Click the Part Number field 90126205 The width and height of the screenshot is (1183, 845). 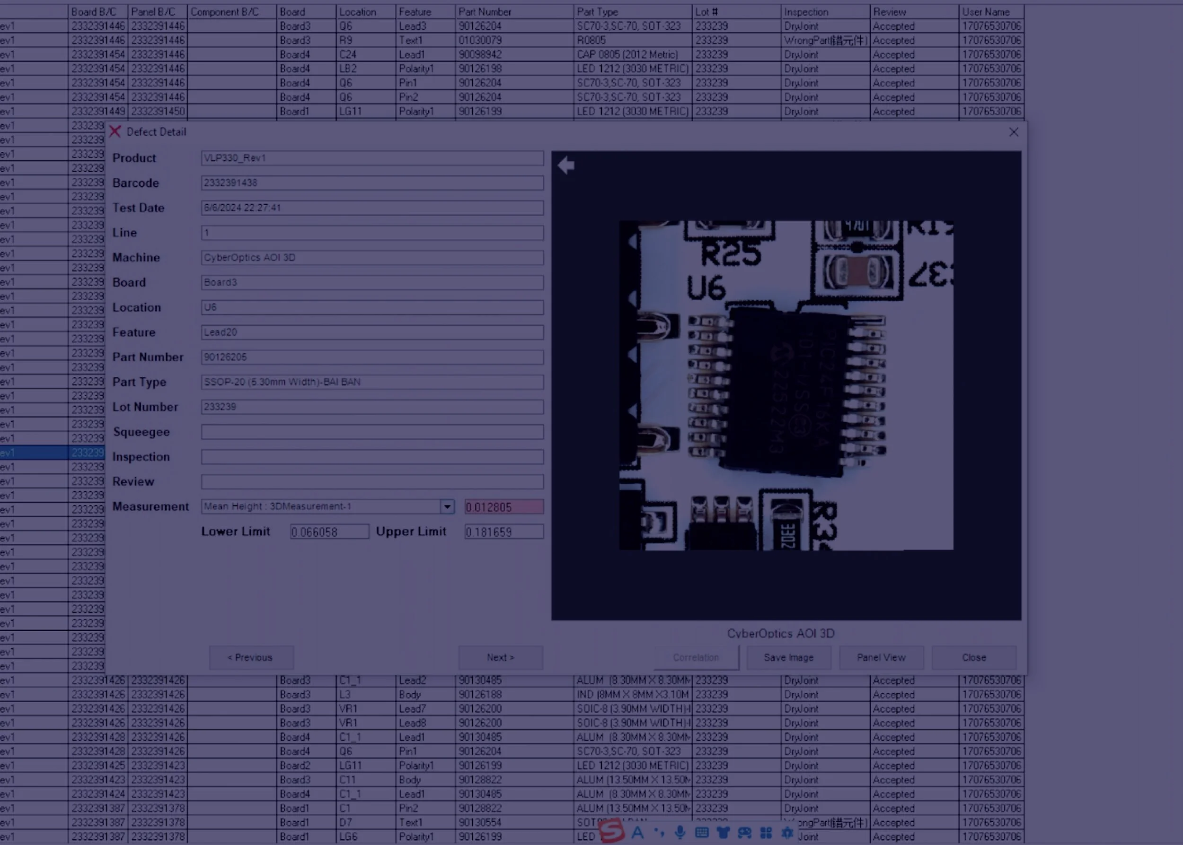[372, 357]
